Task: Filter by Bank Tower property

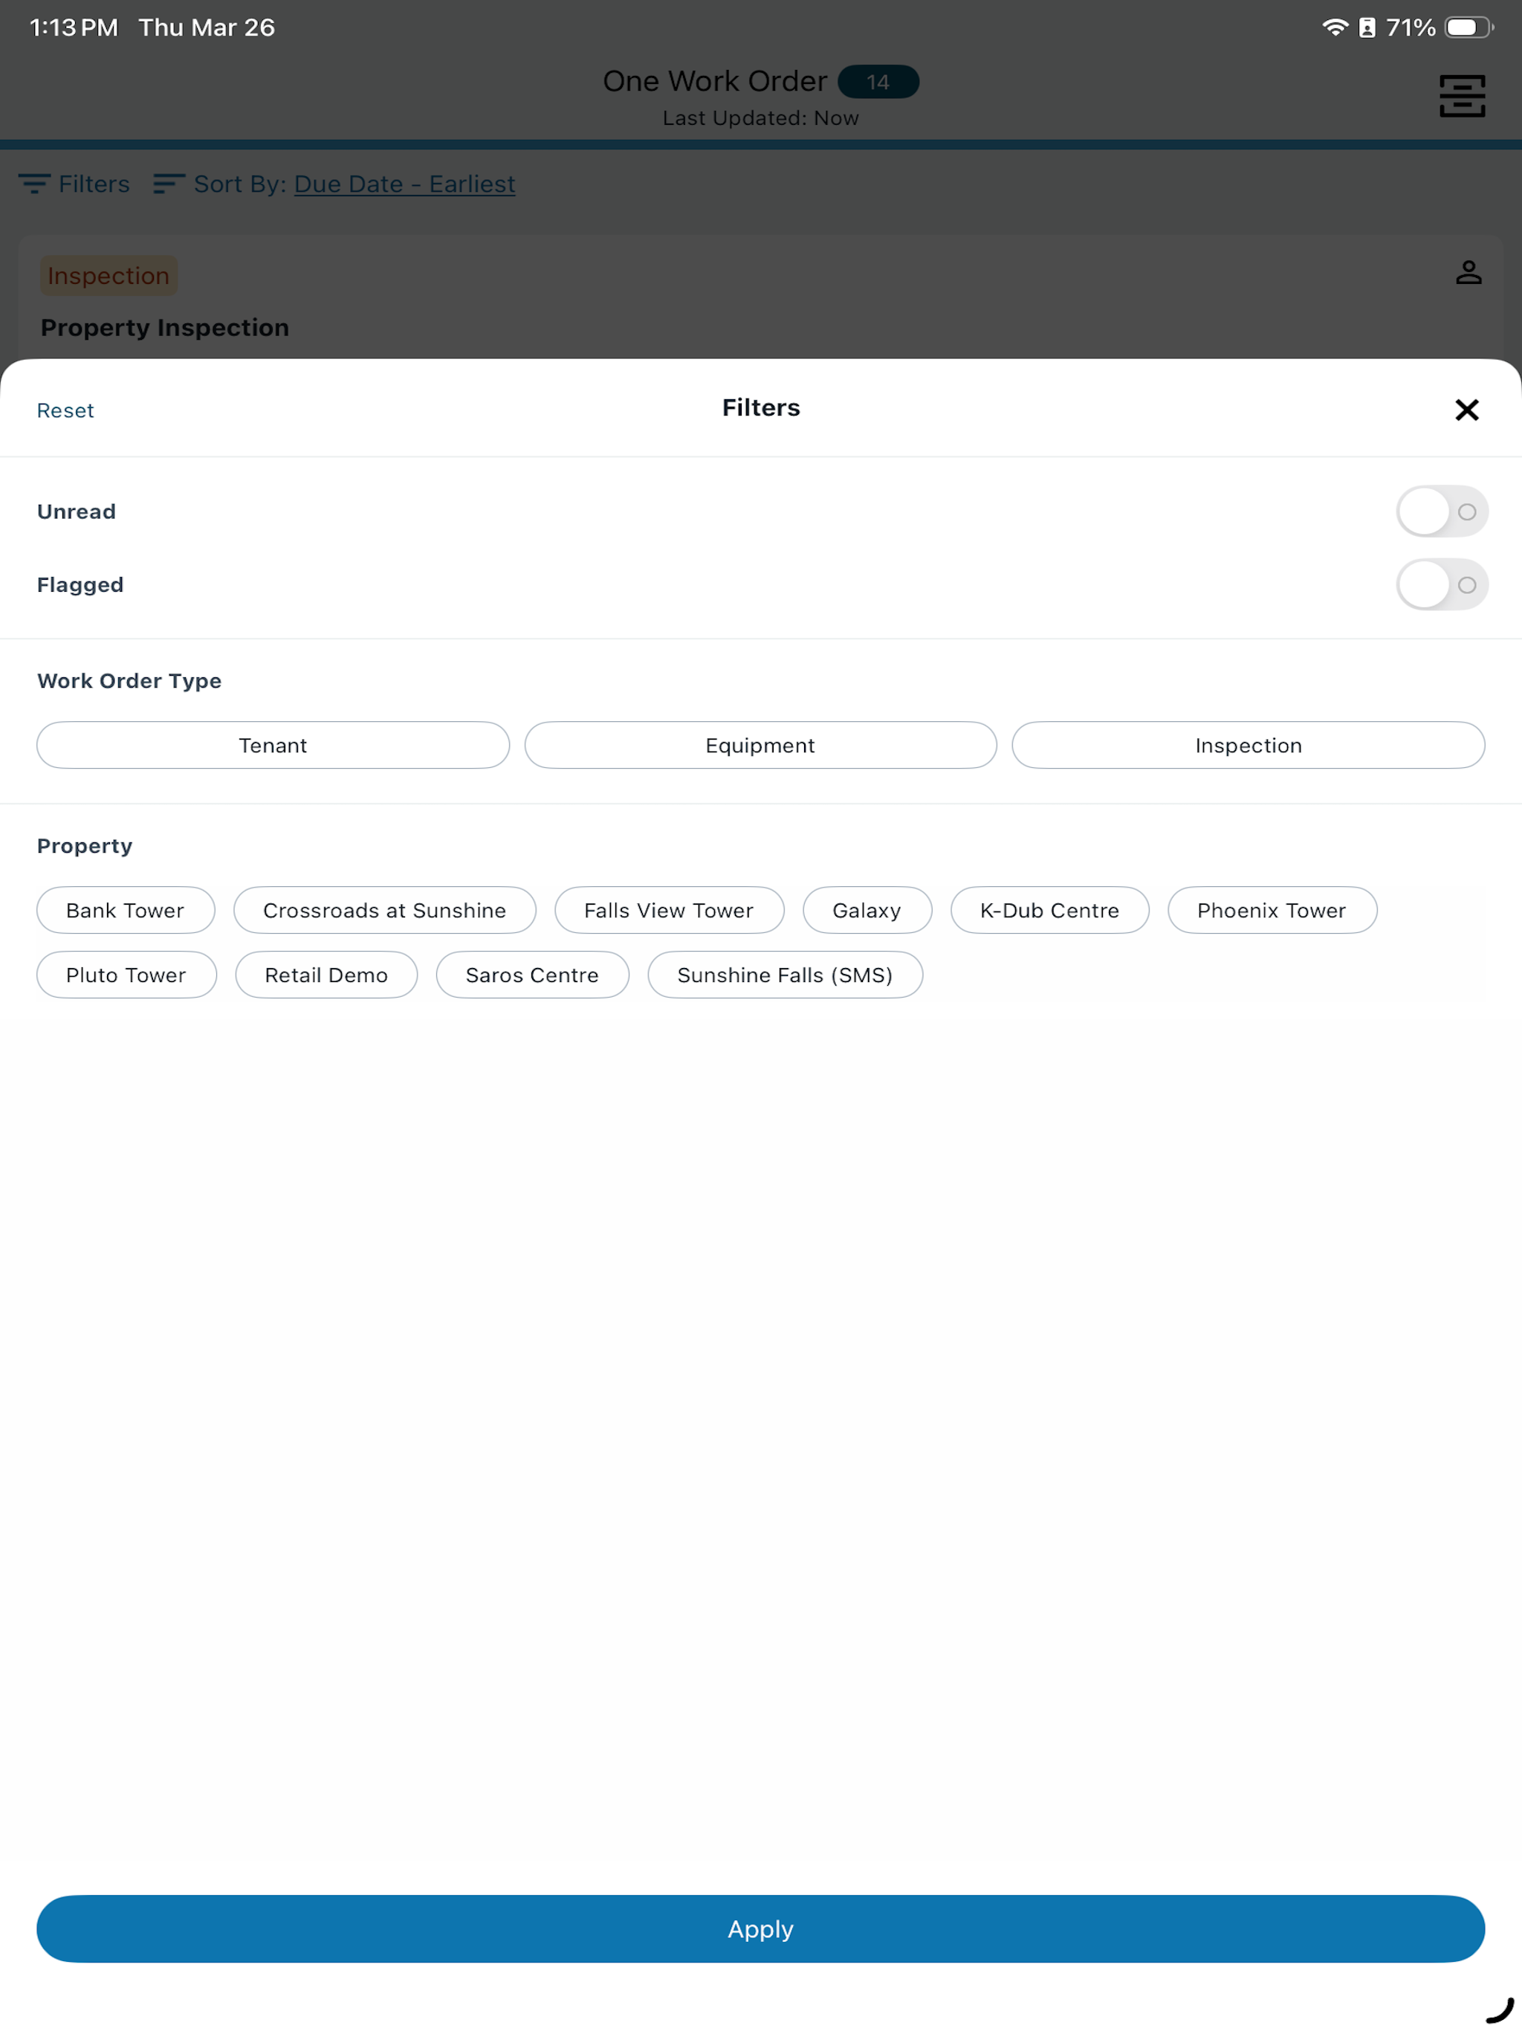Action: click(126, 910)
